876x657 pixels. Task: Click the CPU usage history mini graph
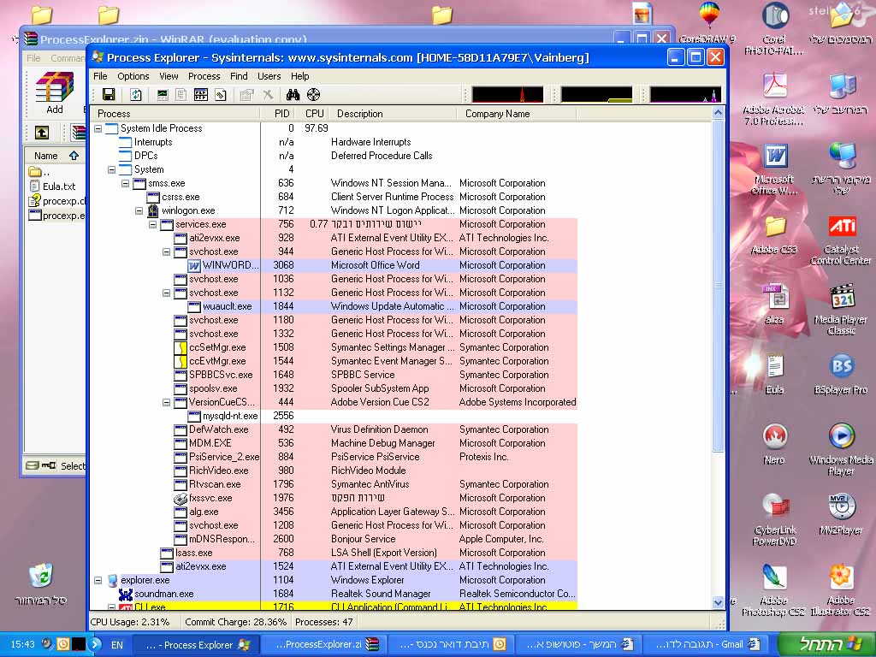(507, 95)
